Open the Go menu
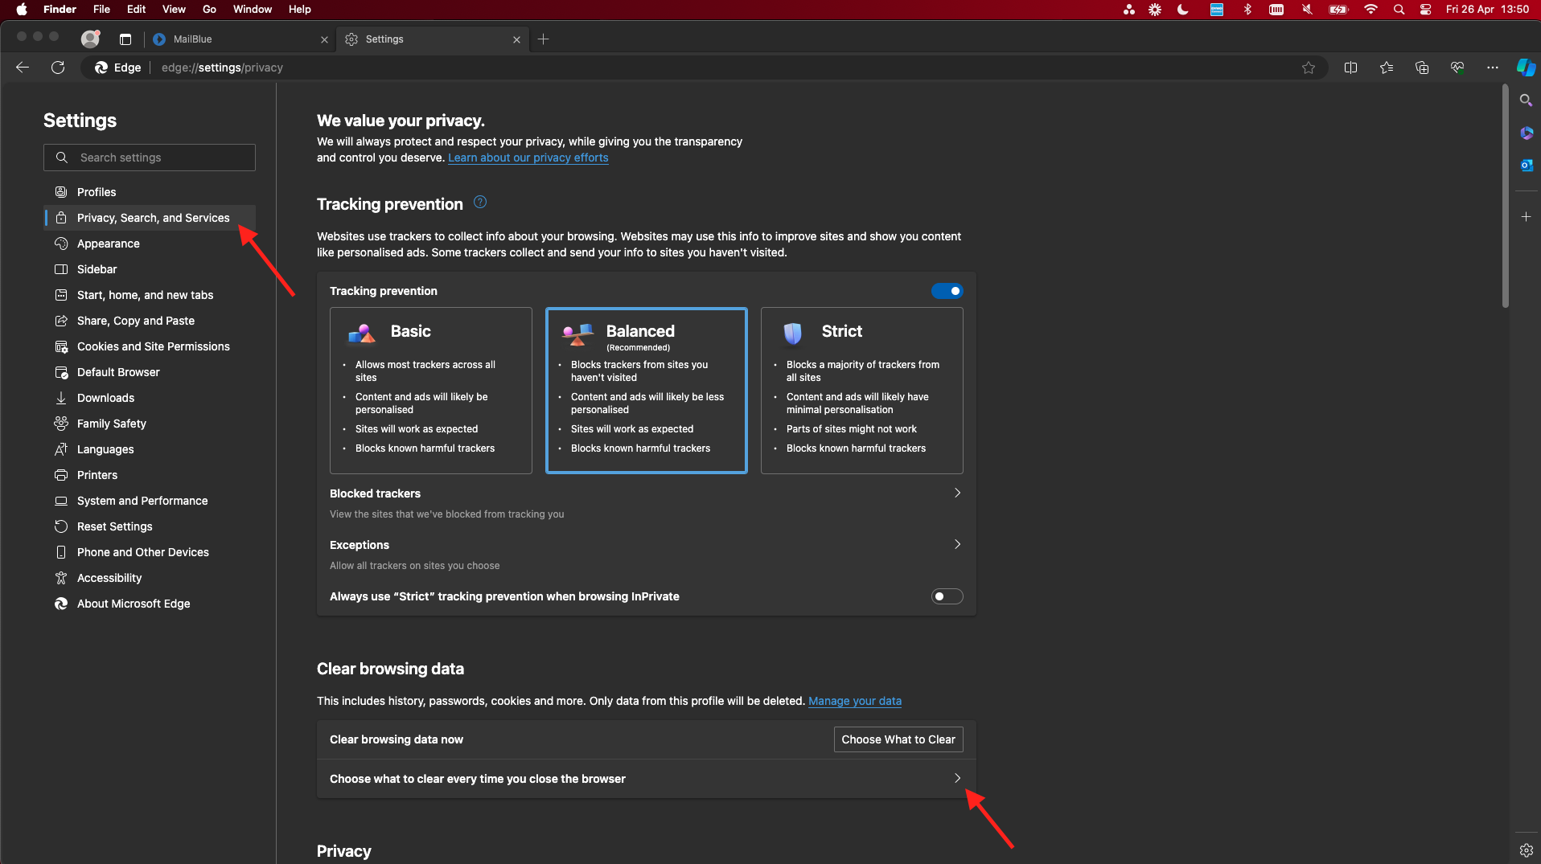Viewport: 1541px width, 864px height. click(x=209, y=10)
